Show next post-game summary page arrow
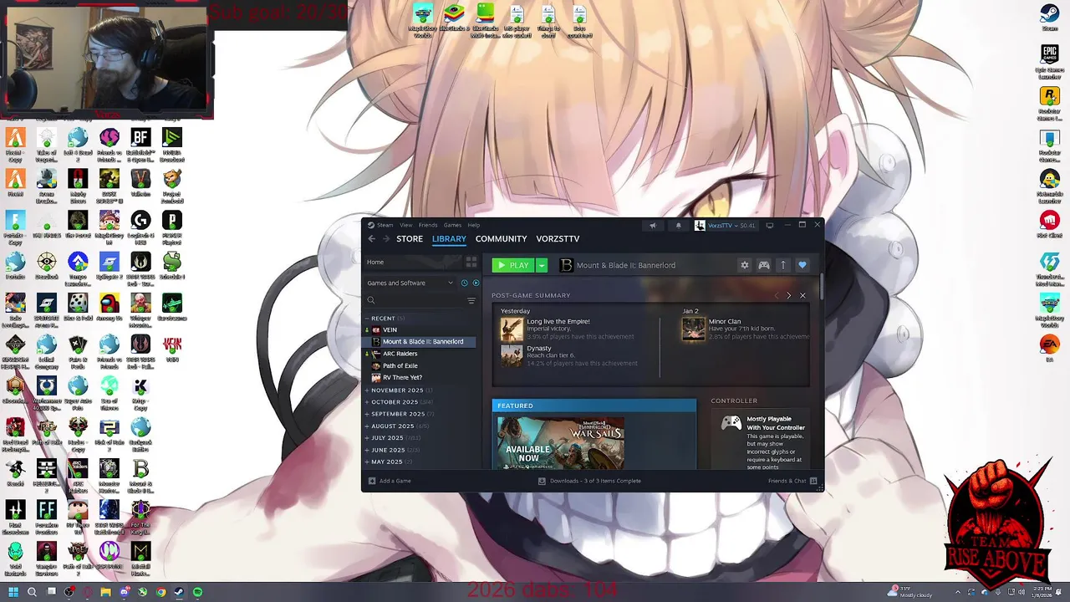This screenshot has width=1070, height=602. [x=788, y=295]
